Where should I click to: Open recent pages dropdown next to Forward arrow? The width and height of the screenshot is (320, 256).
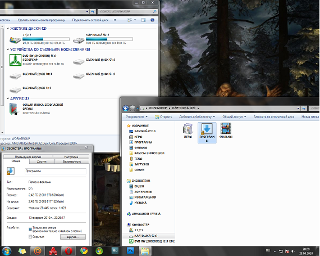point(138,109)
